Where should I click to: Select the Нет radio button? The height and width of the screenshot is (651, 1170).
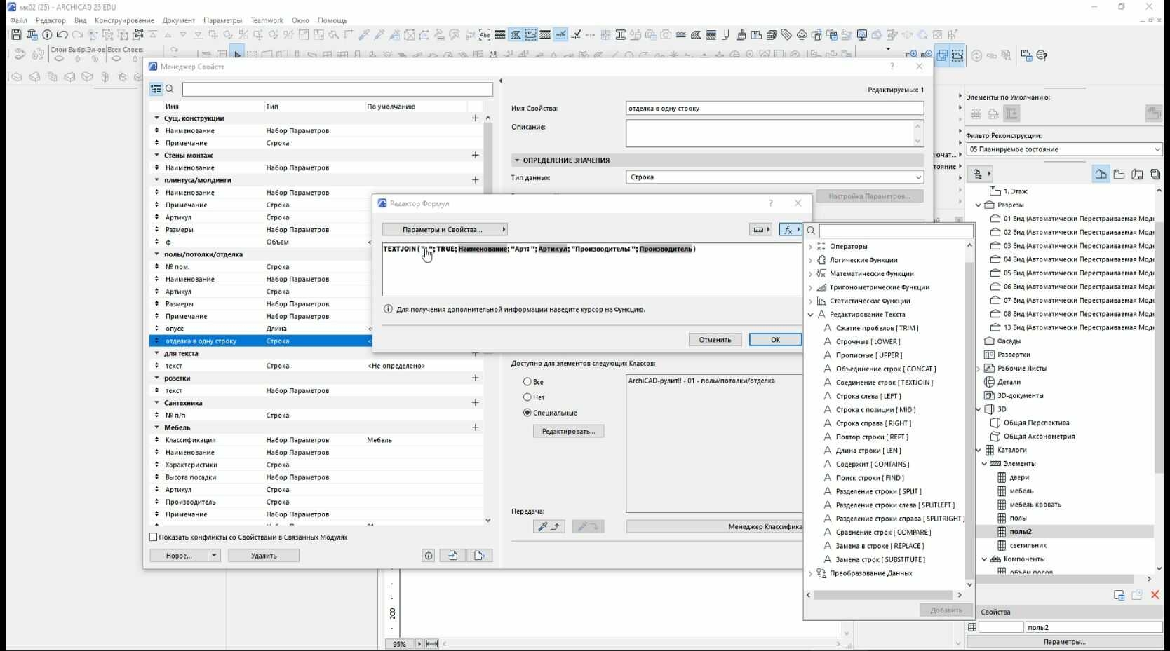[x=527, y=397]
